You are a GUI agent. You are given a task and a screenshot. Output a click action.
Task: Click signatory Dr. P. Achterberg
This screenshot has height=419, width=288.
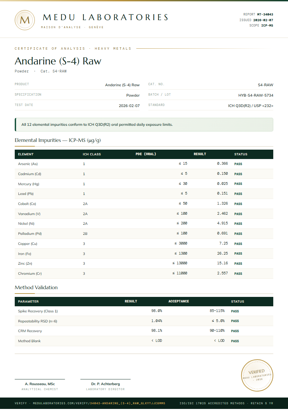coord(105,384)
